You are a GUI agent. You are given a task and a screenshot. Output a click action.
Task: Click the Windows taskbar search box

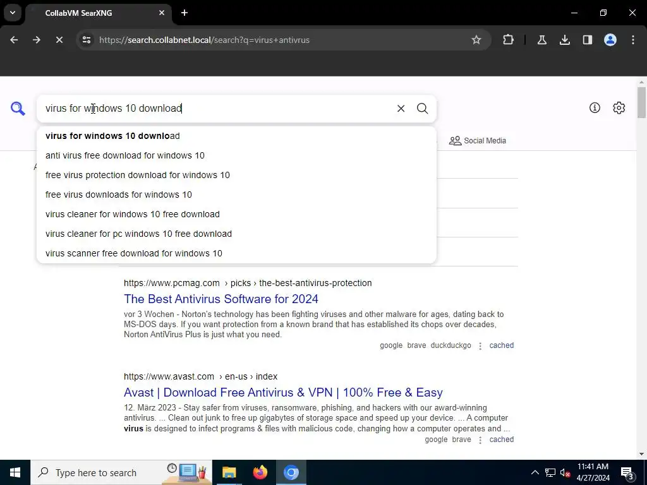pyautogui.click(x=121, y=472)
